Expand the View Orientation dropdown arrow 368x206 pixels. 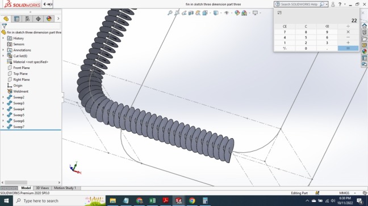point(210,13)
